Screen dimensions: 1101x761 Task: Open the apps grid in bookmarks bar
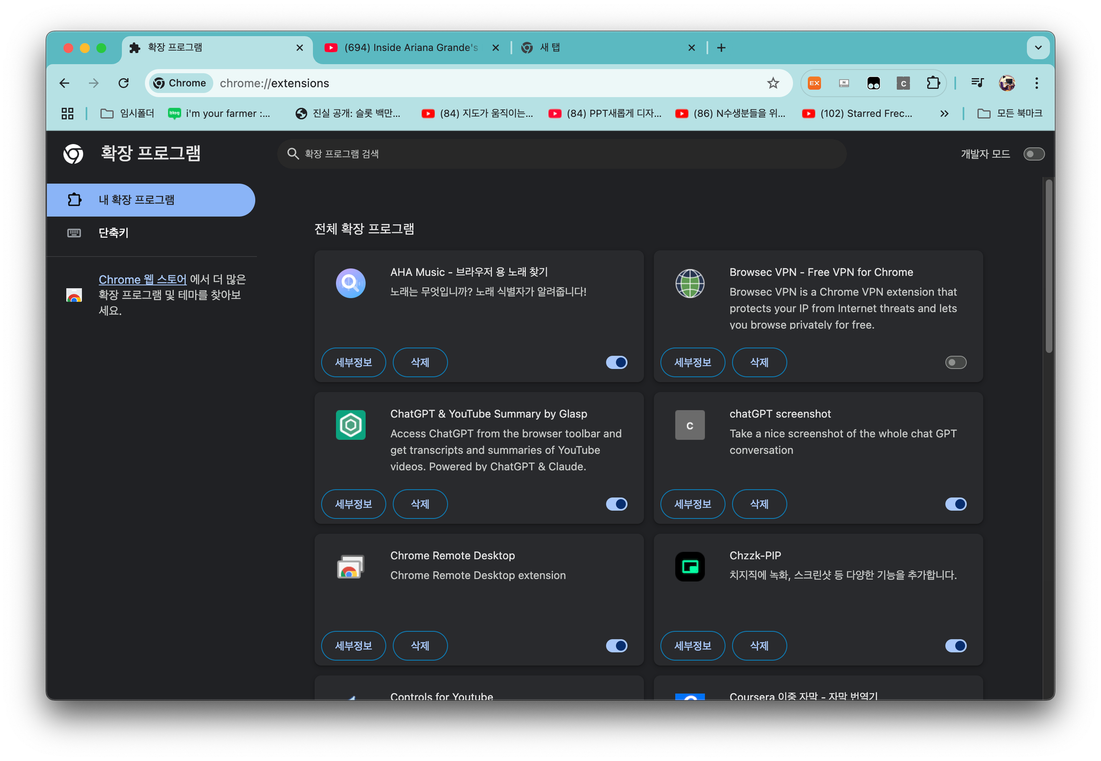67,113
